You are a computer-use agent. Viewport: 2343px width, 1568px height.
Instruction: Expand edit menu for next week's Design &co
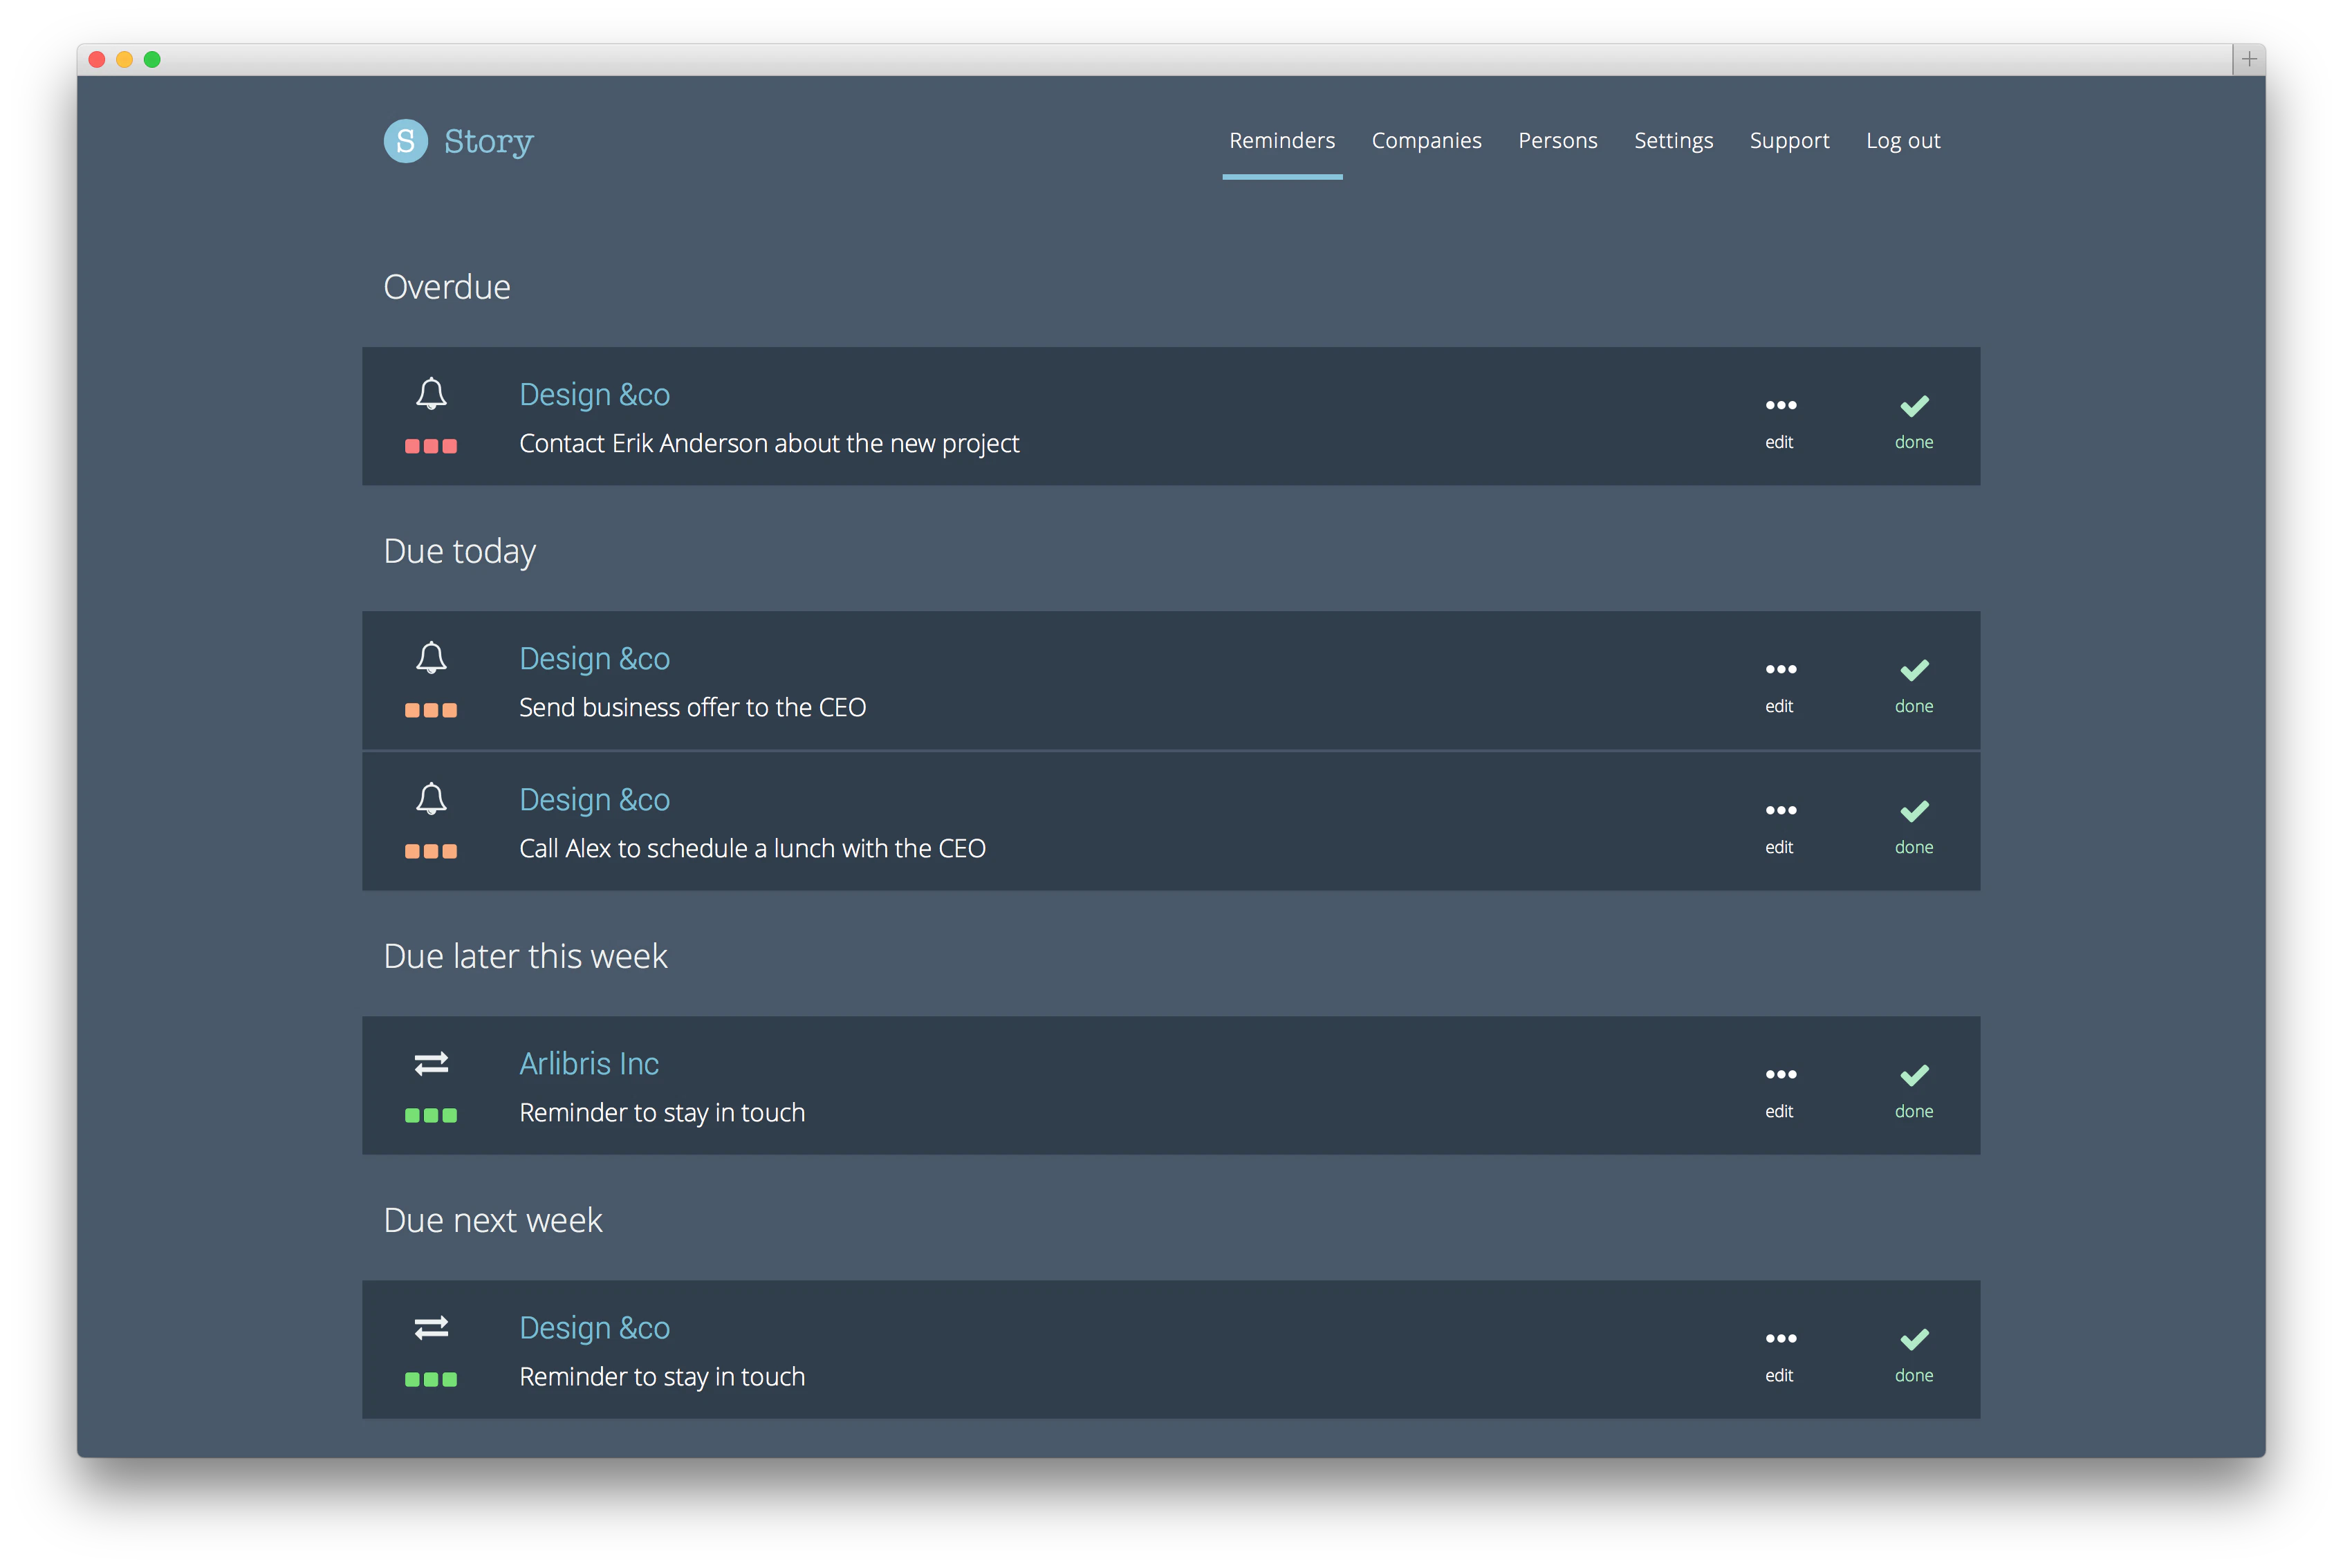(1780, 1338)
